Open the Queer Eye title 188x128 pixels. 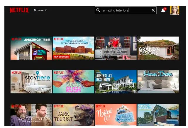pos(31,115)
